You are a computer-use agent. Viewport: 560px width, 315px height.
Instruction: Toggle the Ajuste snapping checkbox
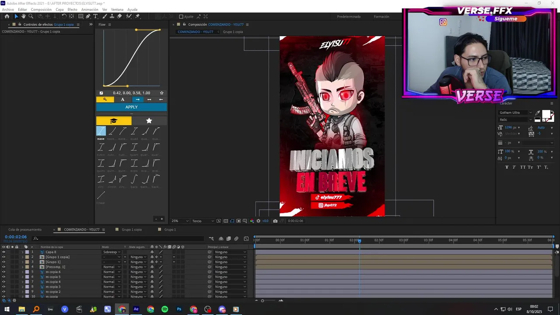point(181,17)
